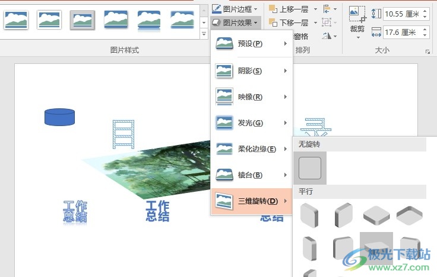
Task: Choose second 平行 rotation preset in top row
Action: pos(343,215)
